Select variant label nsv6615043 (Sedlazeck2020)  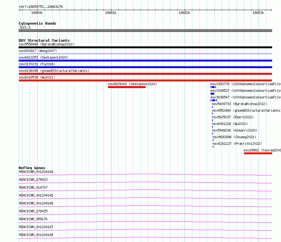tap(132, 84)
